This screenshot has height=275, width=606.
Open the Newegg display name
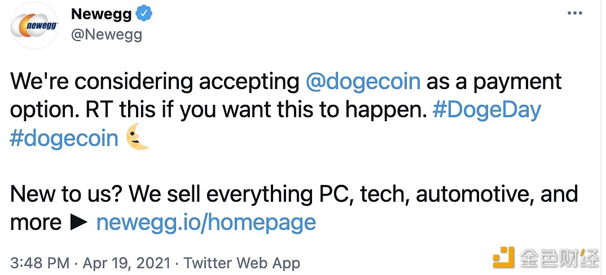coord(102,15)
